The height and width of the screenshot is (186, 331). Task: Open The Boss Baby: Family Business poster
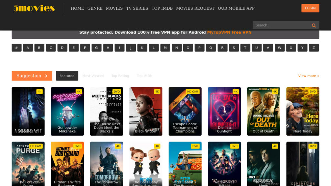[146, 164]
